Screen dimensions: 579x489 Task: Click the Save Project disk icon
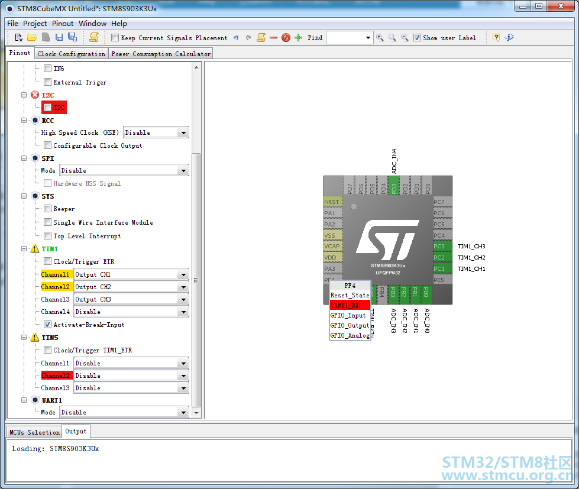point(59,37)
